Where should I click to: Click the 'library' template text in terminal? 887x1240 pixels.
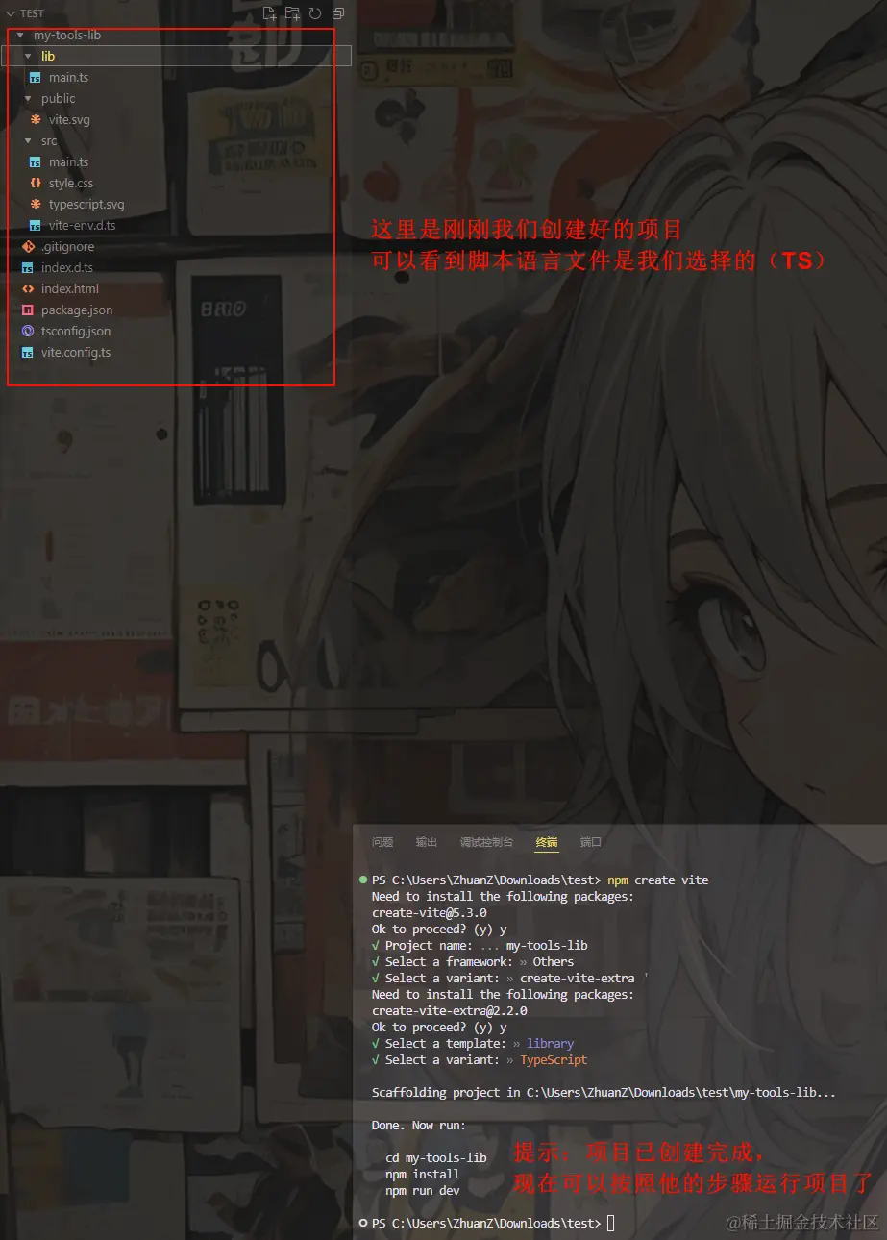pos(551,1044)
